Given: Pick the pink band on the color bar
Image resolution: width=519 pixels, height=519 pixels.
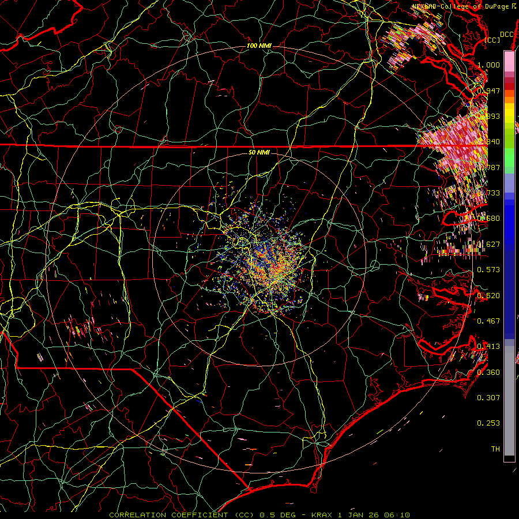Looking at the screenshot, I should point(509,61).
